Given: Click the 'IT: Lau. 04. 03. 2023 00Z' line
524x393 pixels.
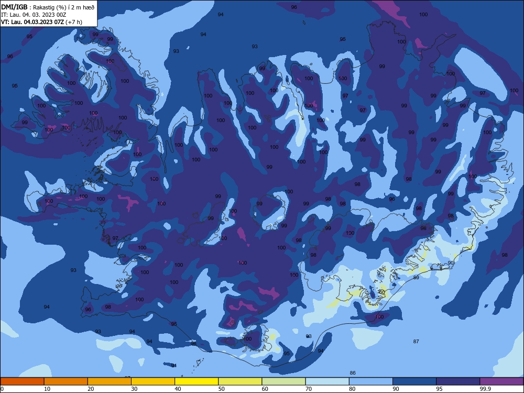Looking at the screenshot, I should coord(34,15).
